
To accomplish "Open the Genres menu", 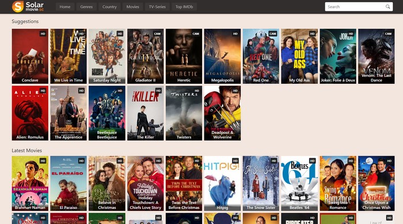I will click(x=86, y=7).
